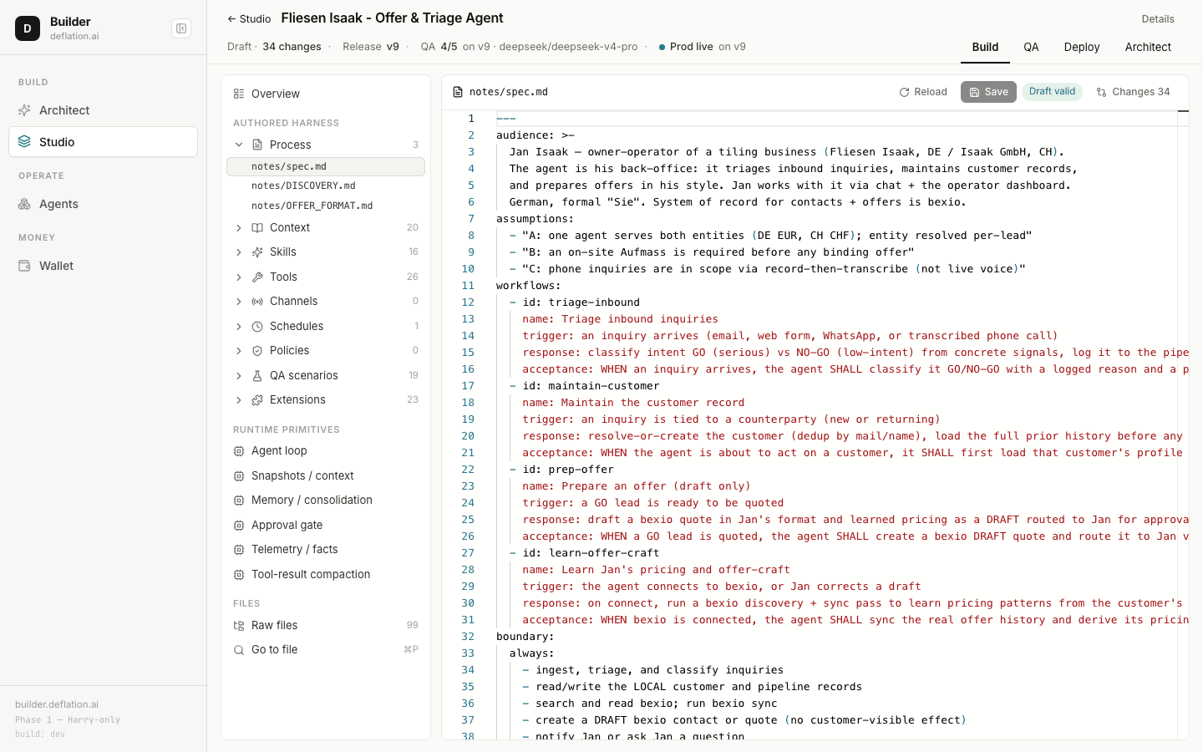Click the Overview list icon
This screenshot has width=1203, height=752.
(x=239, y=94)
